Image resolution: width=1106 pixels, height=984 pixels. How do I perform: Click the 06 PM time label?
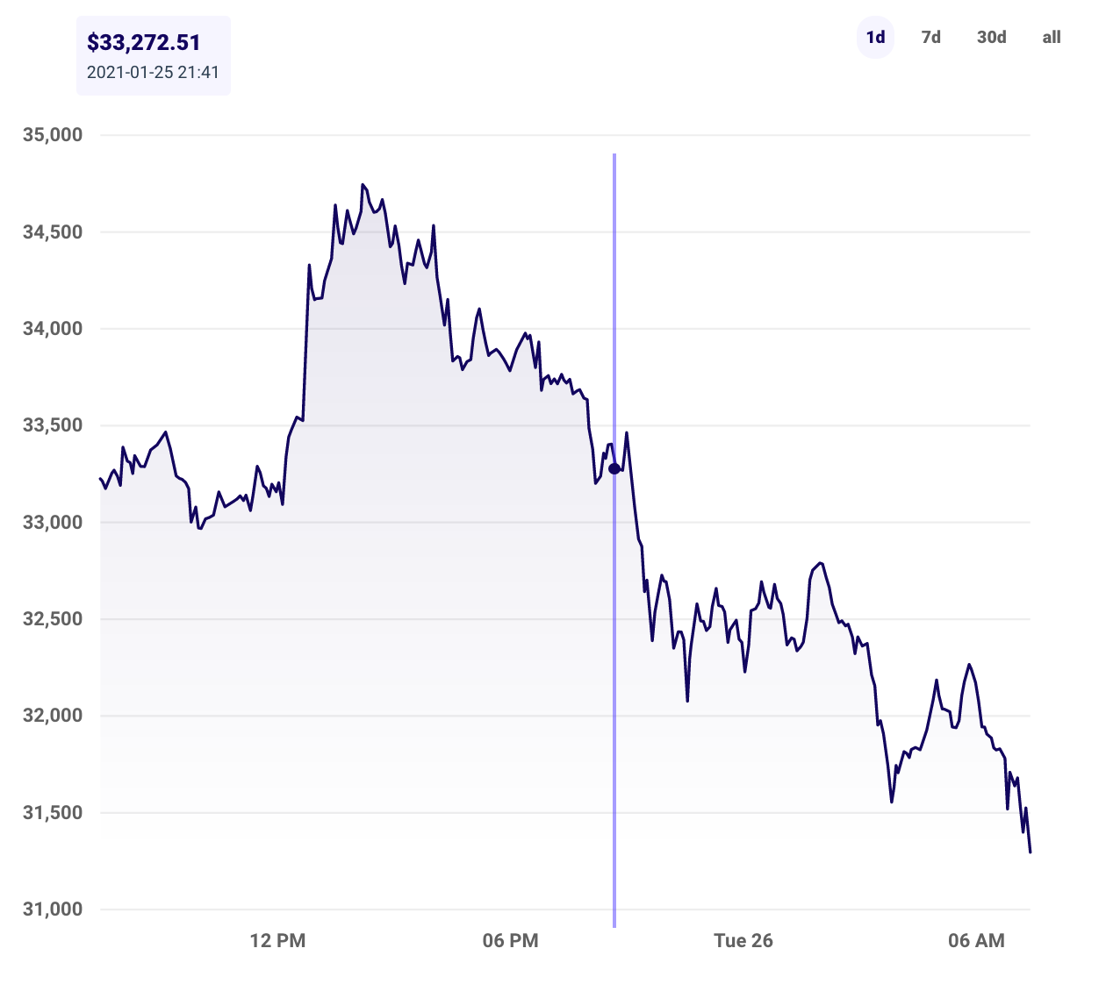click(x=511, y=940)
